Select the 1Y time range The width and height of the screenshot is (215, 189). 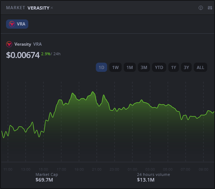[x=174, y=67]
